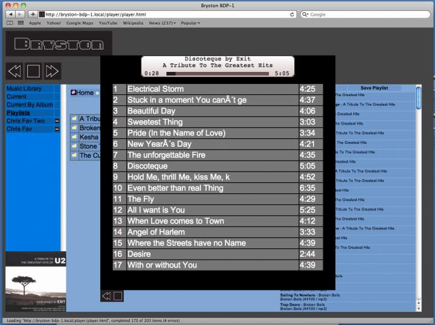This screenshot has width=435, height=325.
Task: Play track 16 Desire
Action: pos(217,254)
